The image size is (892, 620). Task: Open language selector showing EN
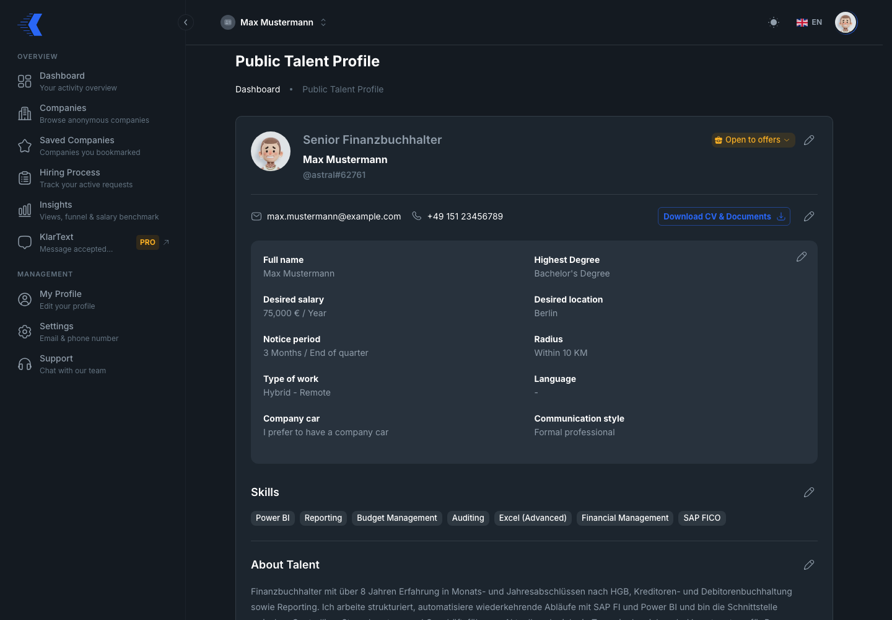(x=809, y=22)
